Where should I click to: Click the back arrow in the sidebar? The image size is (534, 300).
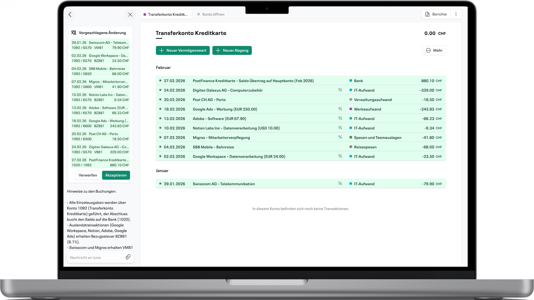tap(70, 14)
